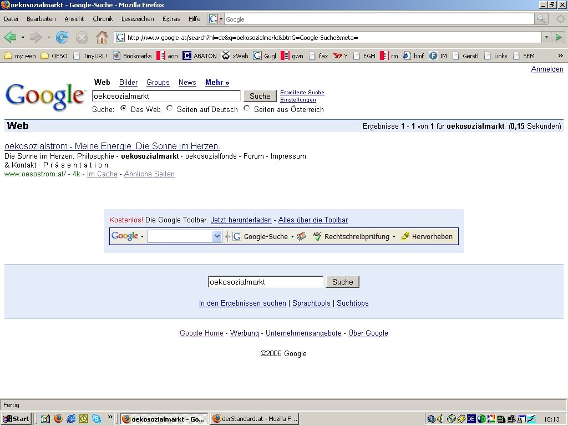Open the oekosozialstrom search result link
The width and height of the screenshot is (568, 426).
coord(112,146)
